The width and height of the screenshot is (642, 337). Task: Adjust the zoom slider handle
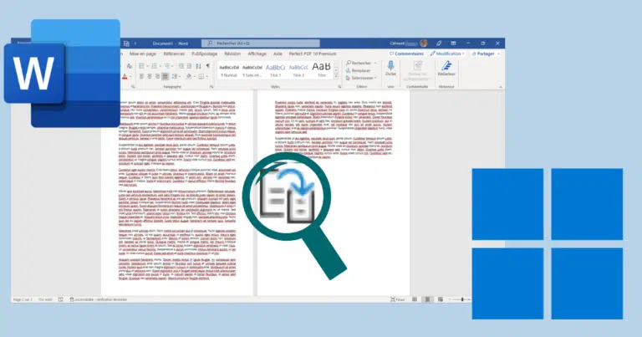(x=462, y=299)
